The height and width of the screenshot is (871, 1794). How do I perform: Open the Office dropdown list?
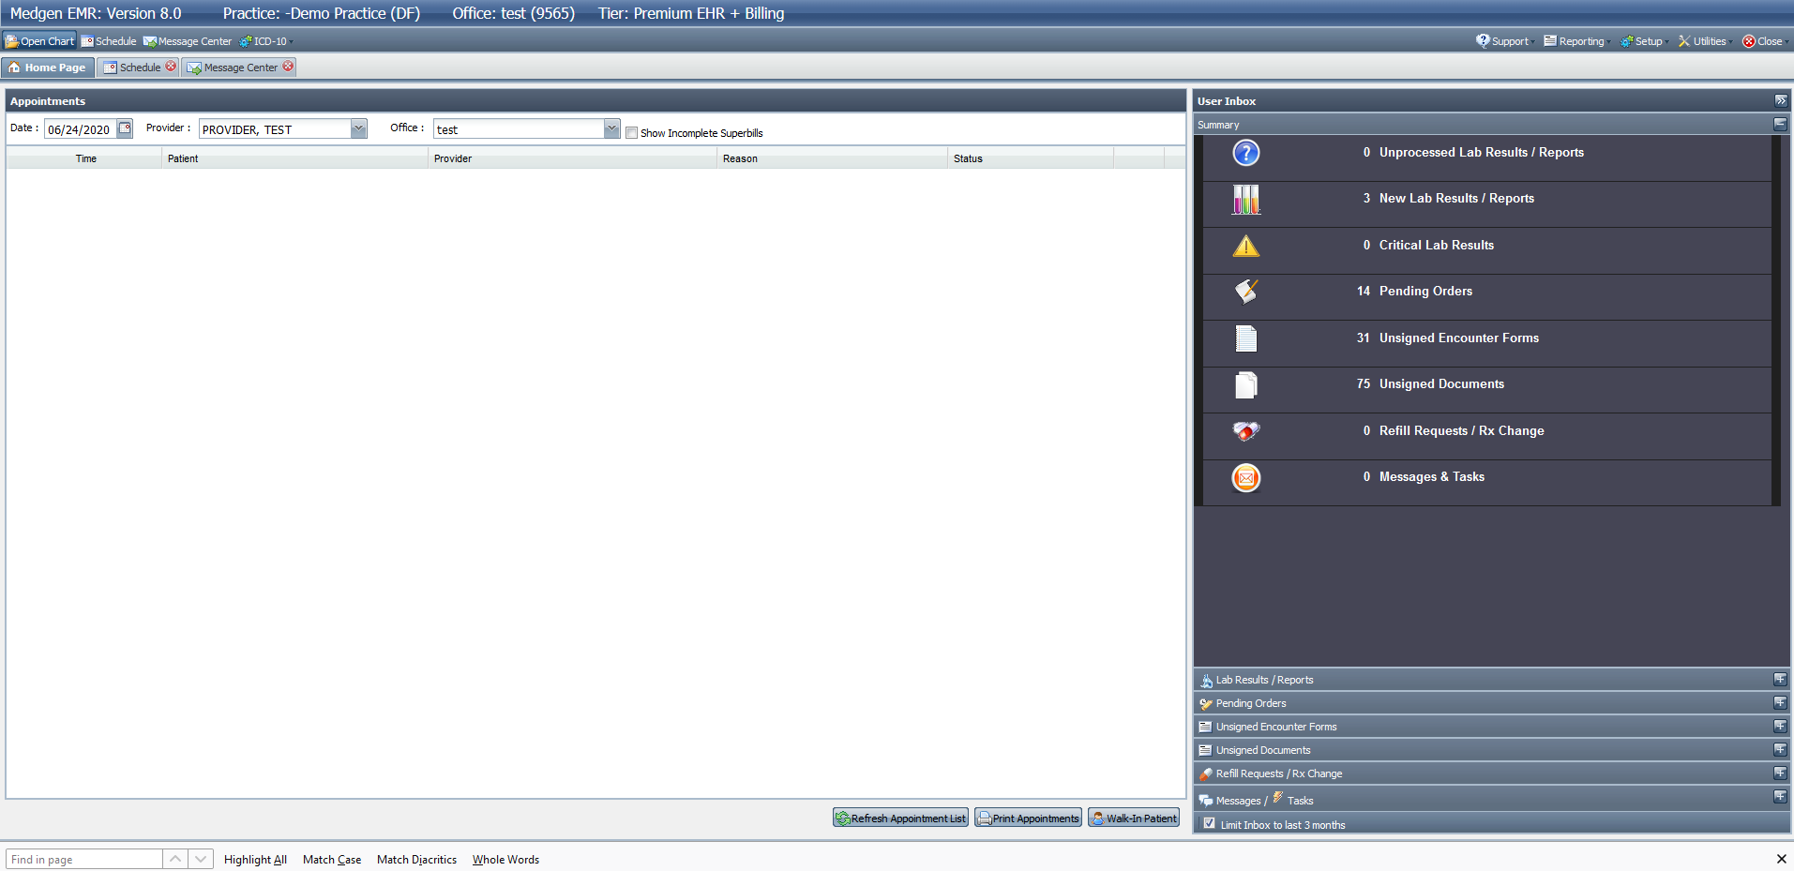[611, 129]
